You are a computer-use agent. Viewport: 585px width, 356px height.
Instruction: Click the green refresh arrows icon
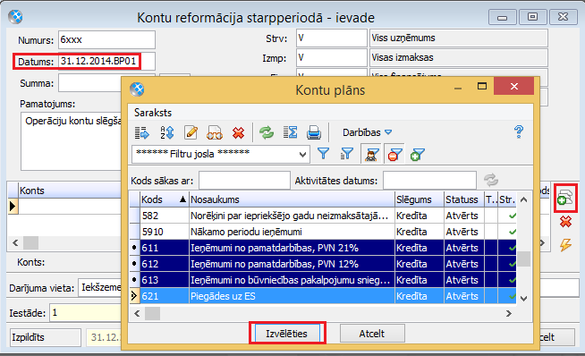pyautogui.click(x=267, y=132)
